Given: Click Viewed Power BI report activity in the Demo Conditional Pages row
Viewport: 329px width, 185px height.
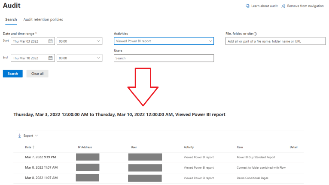Looking at the screenshot, I should (x=199, y=178).
